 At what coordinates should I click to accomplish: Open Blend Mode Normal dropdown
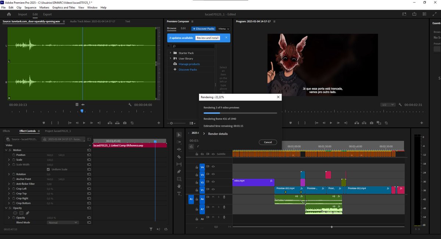[x=63, y=222]
